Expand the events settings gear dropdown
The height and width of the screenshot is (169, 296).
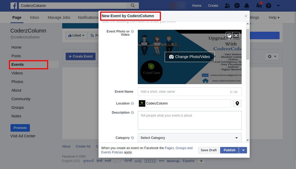(272, 56)
